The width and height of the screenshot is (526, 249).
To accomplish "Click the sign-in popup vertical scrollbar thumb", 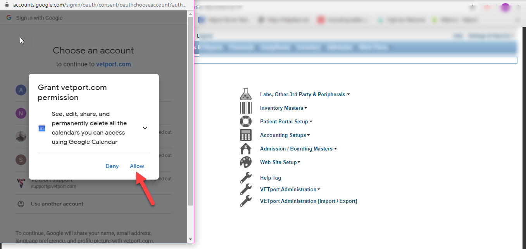I will click(x=190, y=111).
